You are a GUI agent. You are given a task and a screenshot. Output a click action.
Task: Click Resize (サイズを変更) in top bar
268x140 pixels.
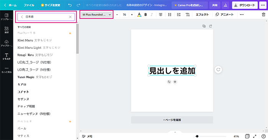pos(51,5)
